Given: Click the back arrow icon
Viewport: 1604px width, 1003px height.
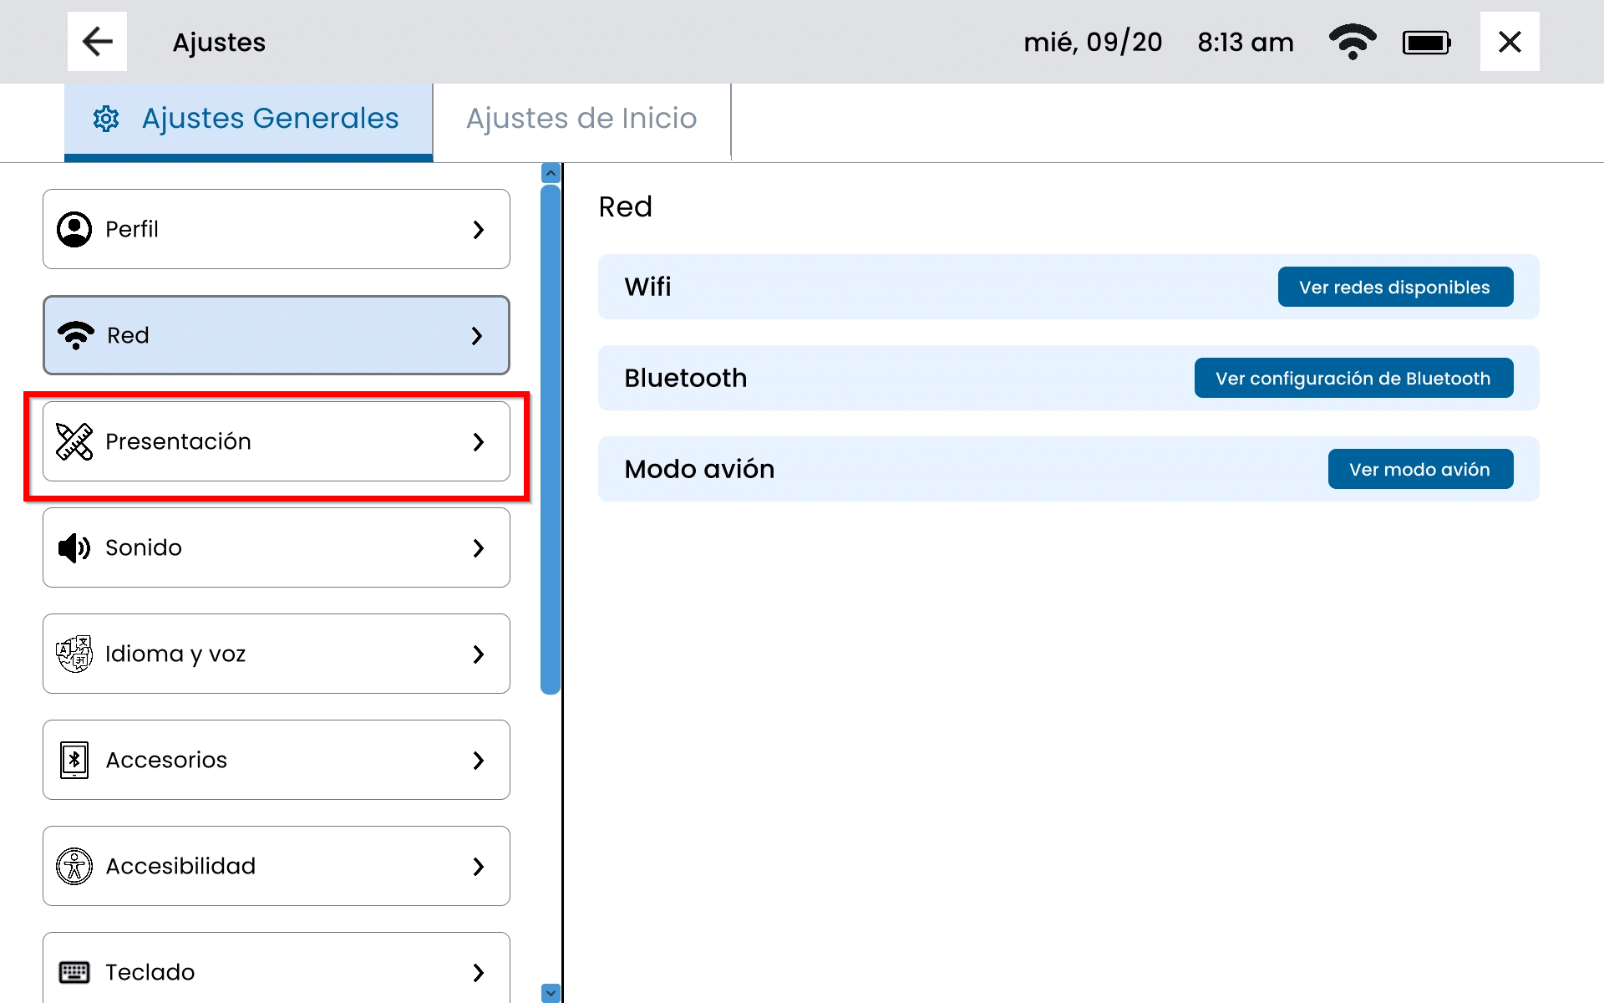Looking at the screenshot, I should [x=97, y=42].
